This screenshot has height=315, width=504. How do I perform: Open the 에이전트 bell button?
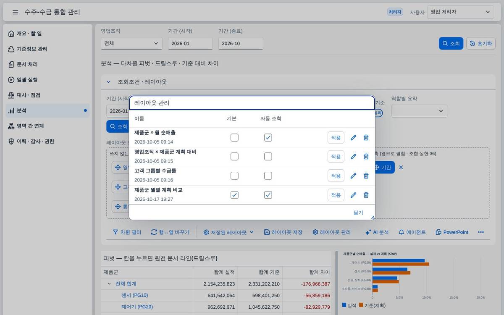412,232
